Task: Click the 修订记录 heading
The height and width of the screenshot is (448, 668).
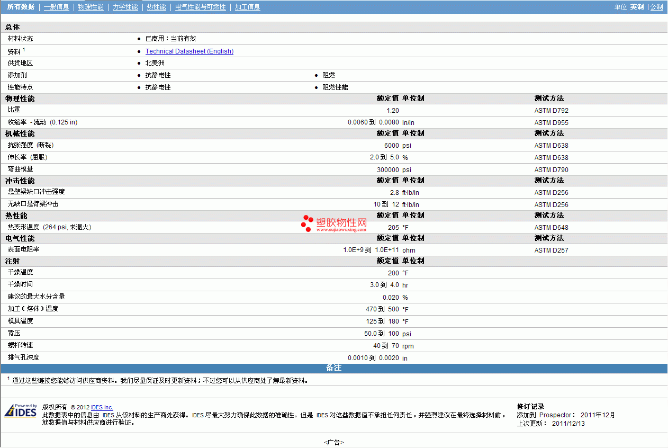Action: click(530, 407)
